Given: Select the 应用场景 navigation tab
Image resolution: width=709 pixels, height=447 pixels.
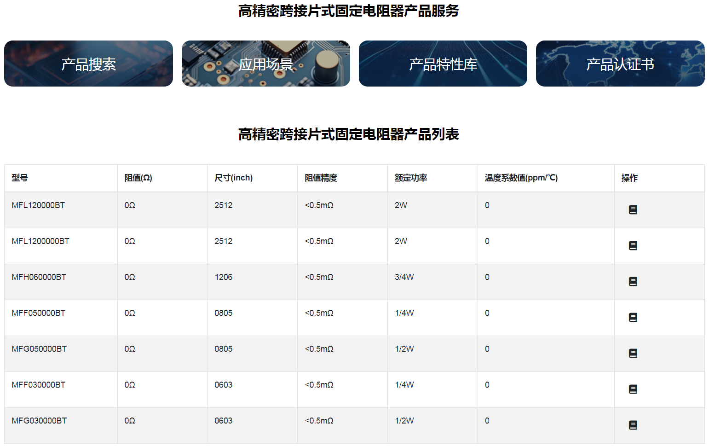Looking at the screenshot, I should (265, 64).
